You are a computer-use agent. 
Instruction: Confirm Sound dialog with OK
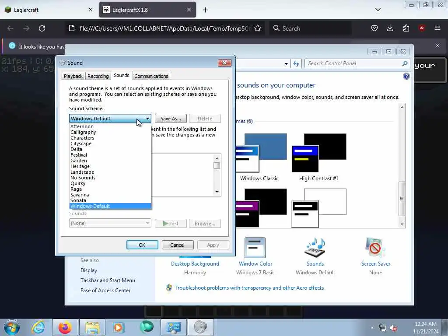click(x=142, y=245)
